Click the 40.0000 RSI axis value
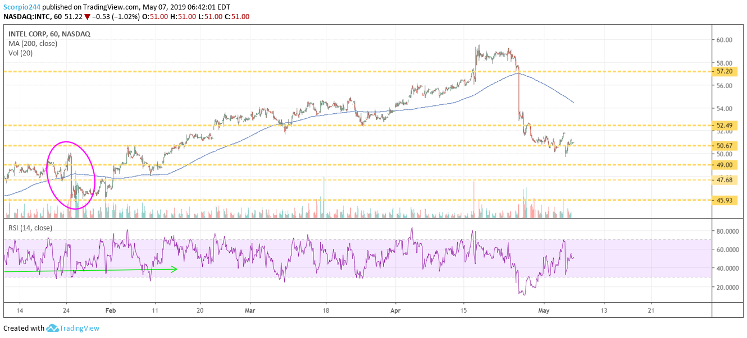The height and width of the screenshot is (338, 747). [x=727, y=268]
